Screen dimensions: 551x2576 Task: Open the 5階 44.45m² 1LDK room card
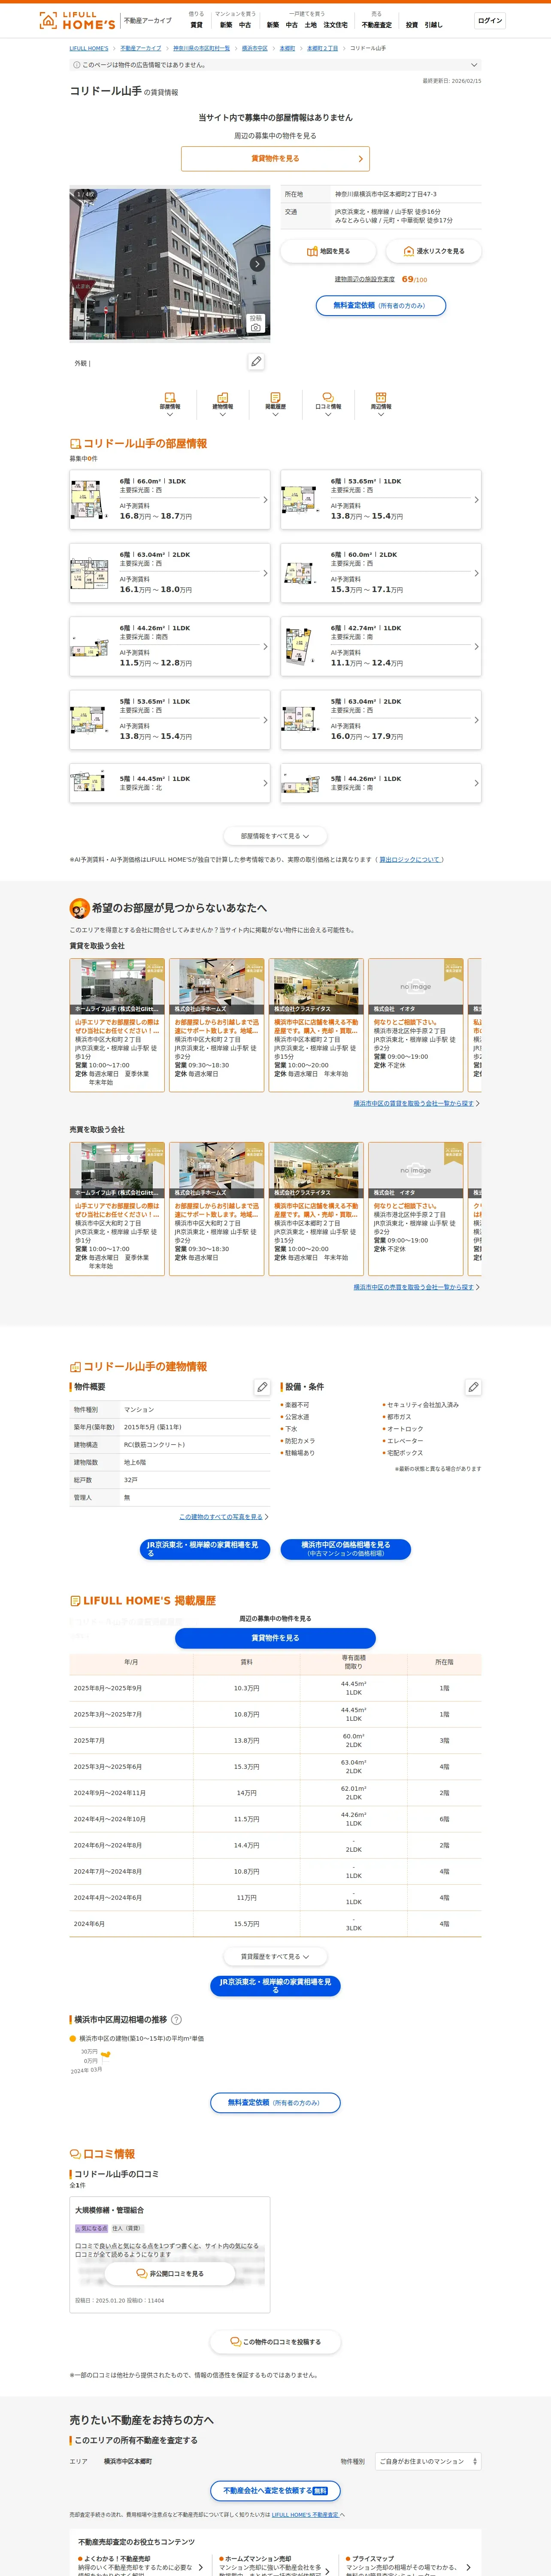click(170, 783)
